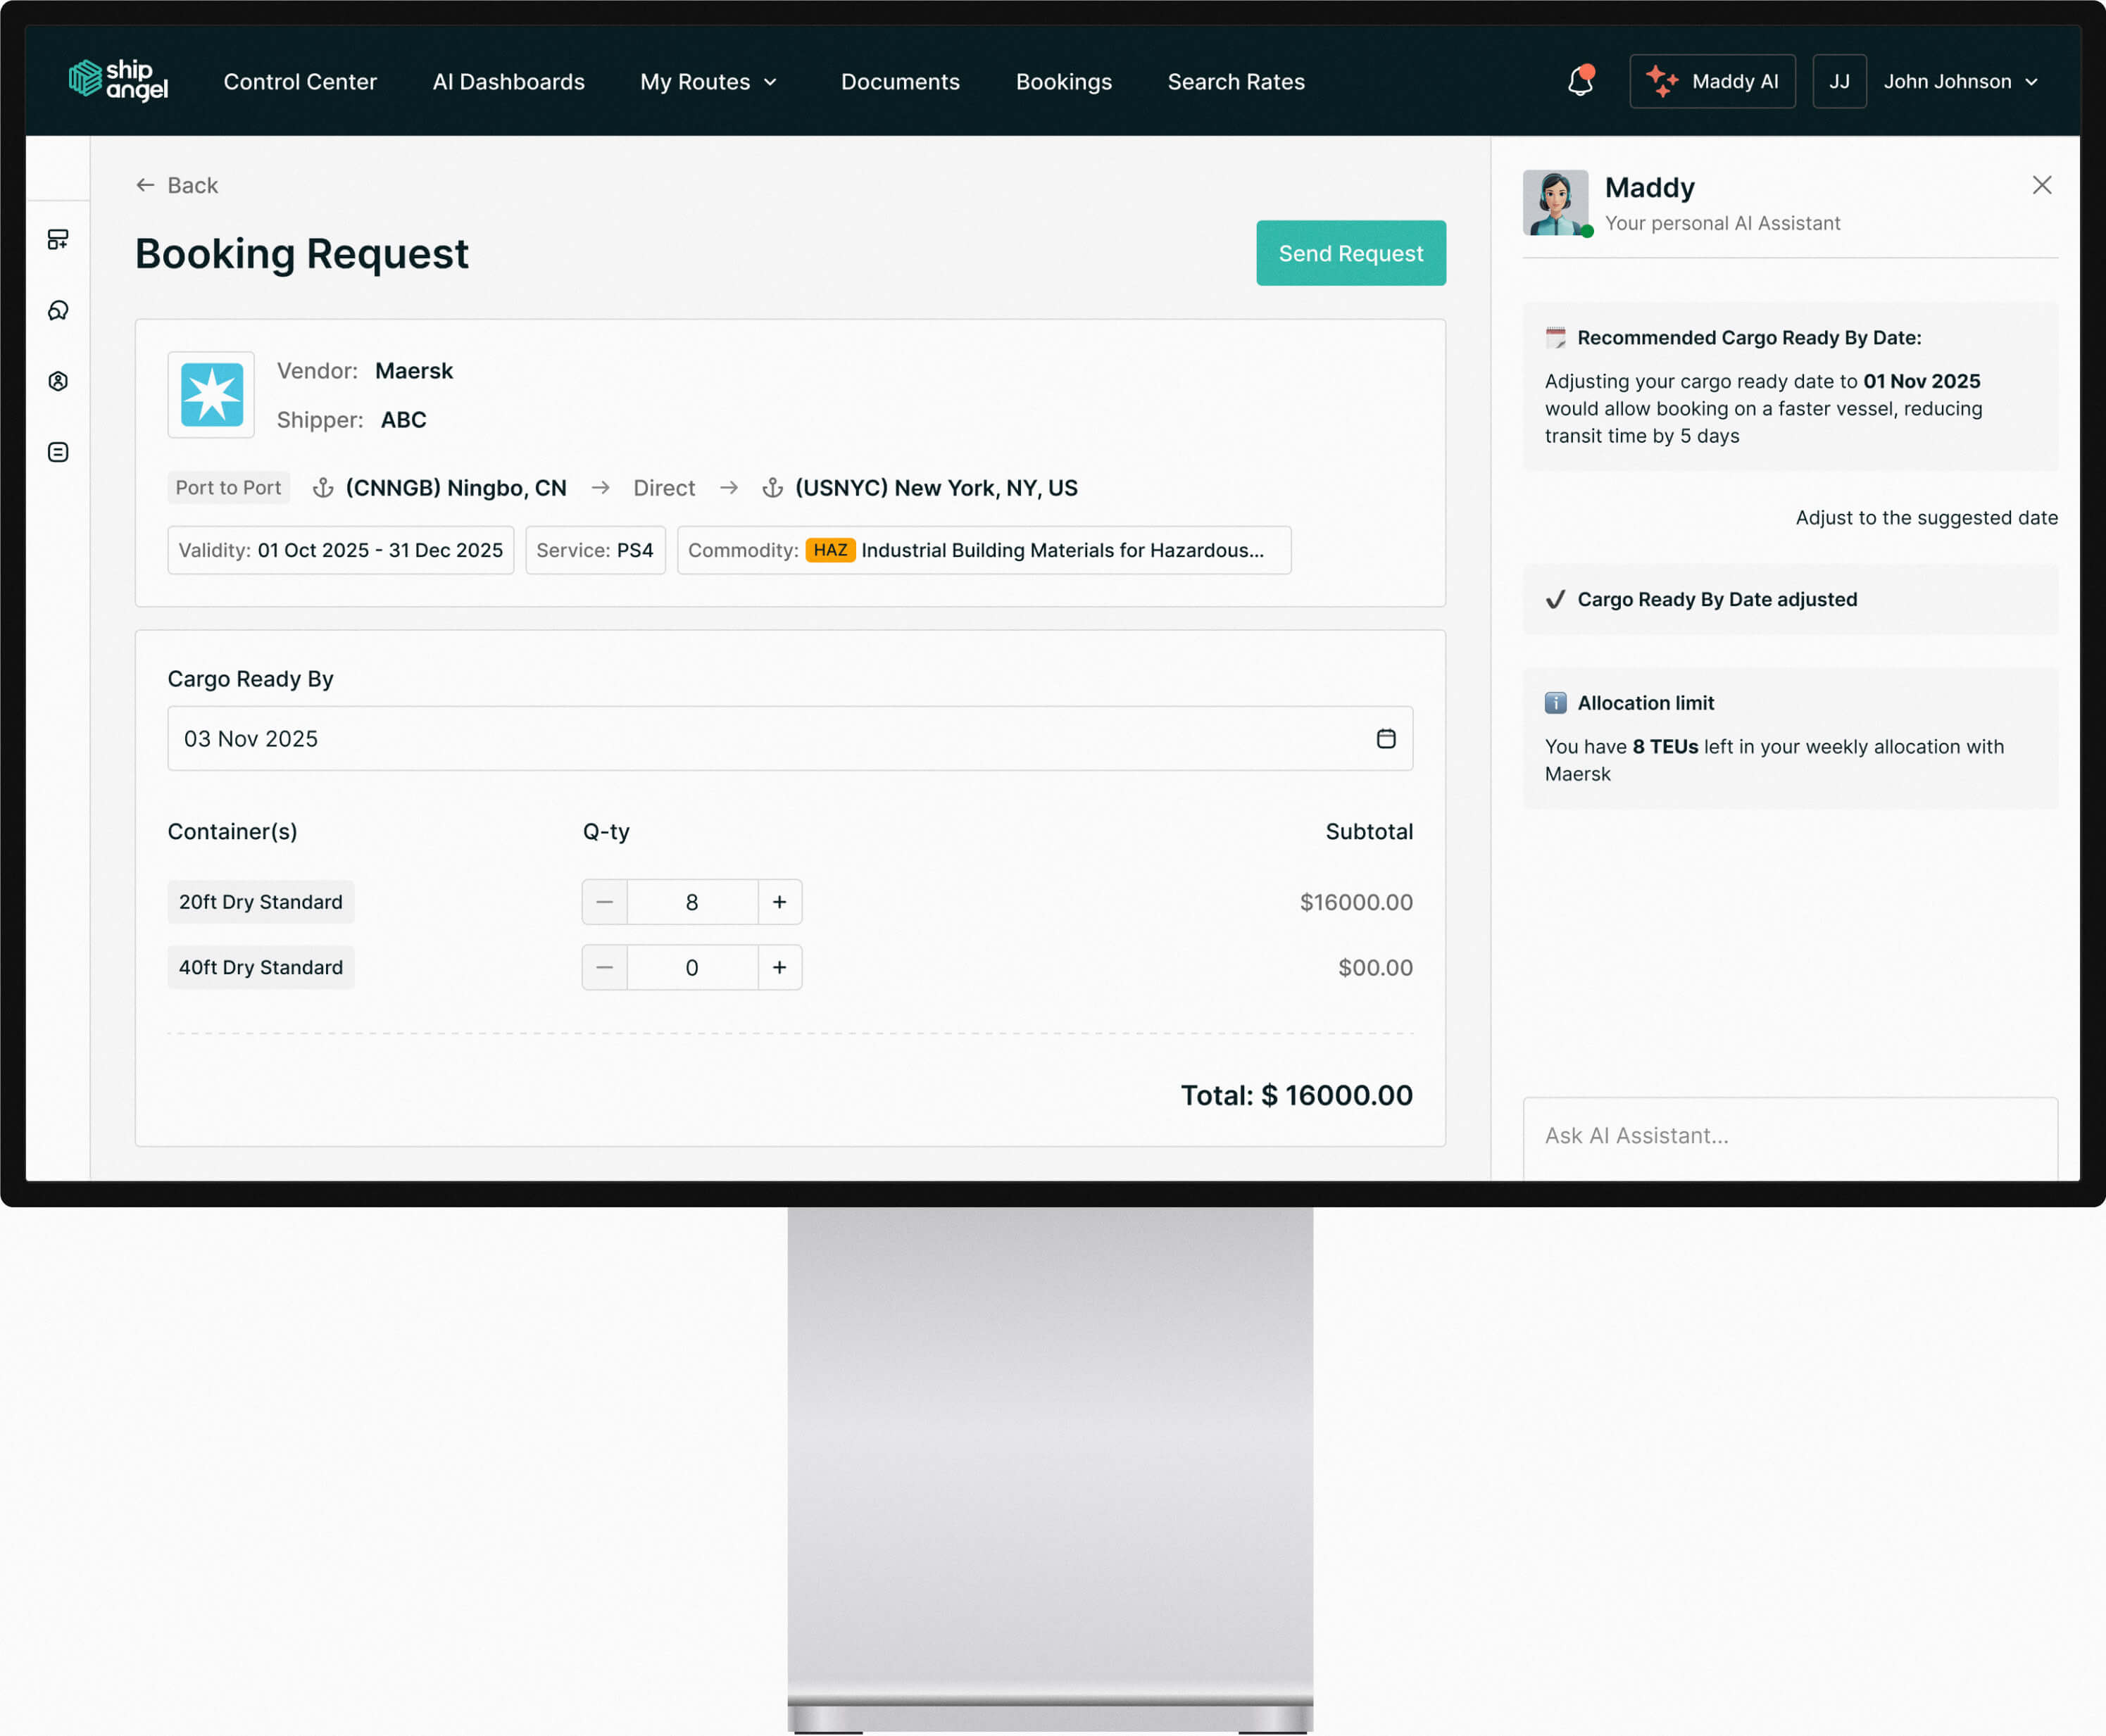Close the Maddy assistant panel

[x=2041, y=185]
